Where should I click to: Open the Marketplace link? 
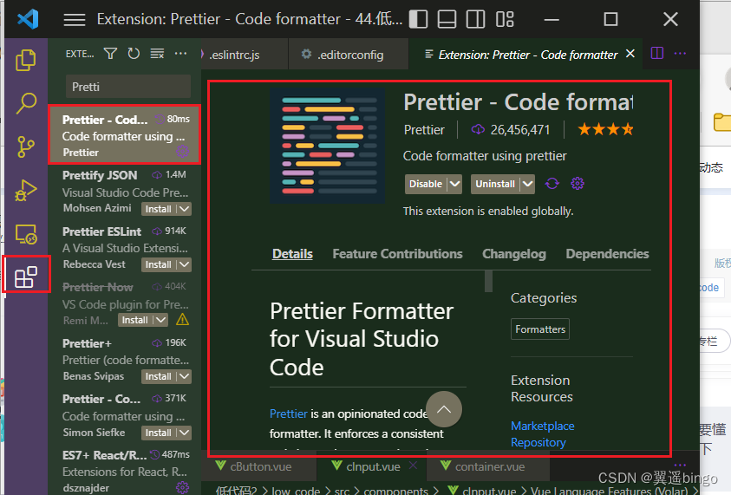(542, 426)
